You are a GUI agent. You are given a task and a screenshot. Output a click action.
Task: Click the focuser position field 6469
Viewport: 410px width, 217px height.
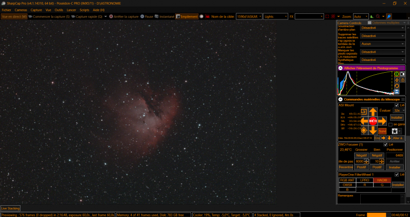pos(395,156)
